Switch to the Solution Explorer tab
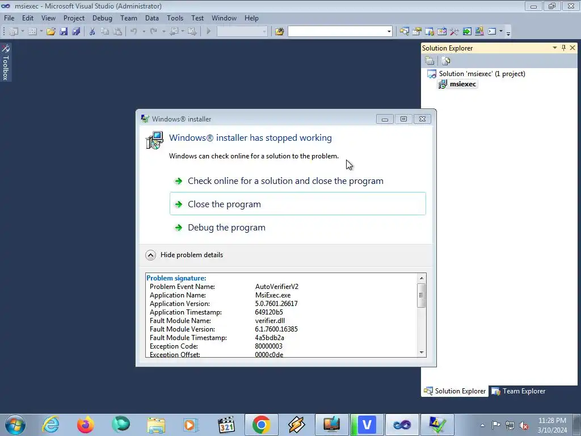The width and height of the screenshot is (581, 436). coord(454,391)
